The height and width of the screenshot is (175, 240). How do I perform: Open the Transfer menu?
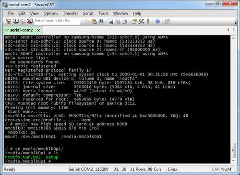[71, 13]
